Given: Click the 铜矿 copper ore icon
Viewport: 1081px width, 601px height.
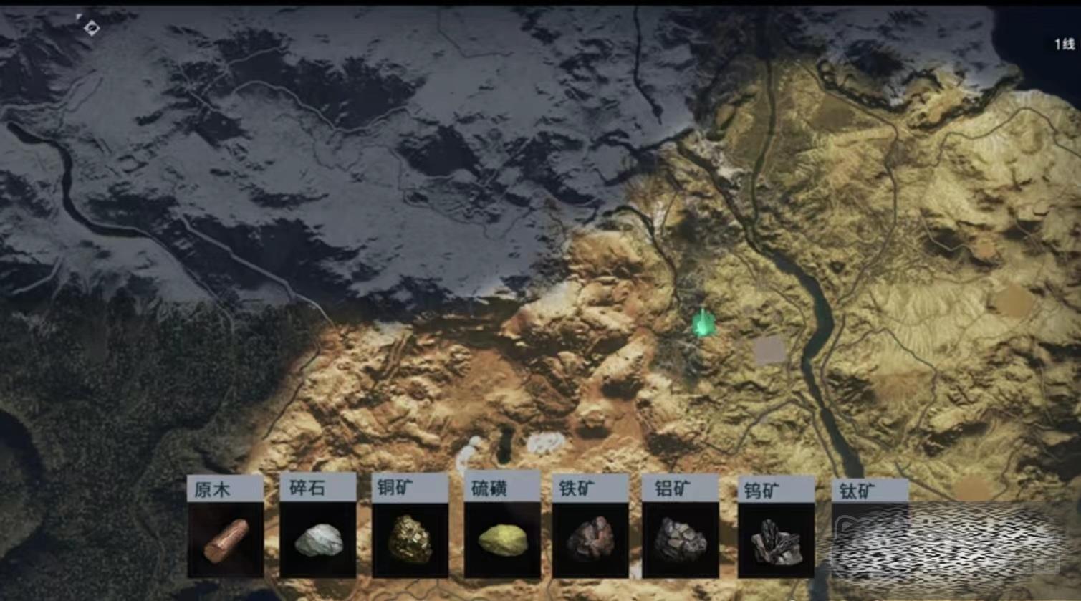Looking at the screenshot, I should tap(410, 539).
